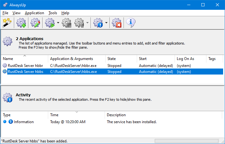Click the Restart application gear icon
This screenshot has width=225, height=144.
[79, 23]
